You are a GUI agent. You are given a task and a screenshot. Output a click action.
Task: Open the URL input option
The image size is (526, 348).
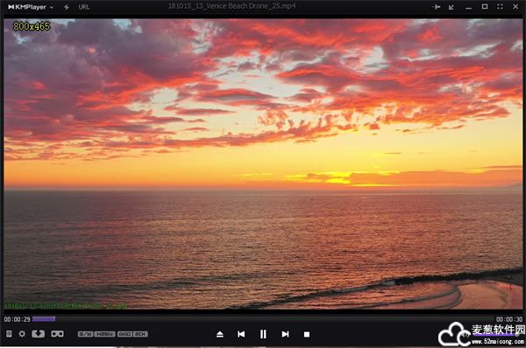coord(84,7)
